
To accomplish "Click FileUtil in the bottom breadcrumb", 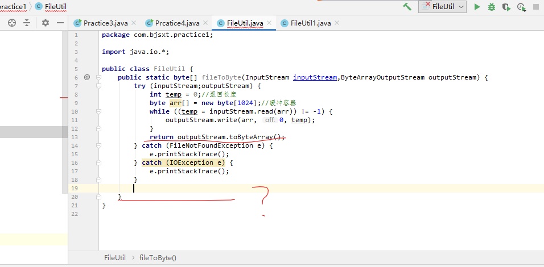I will [115, 258].
